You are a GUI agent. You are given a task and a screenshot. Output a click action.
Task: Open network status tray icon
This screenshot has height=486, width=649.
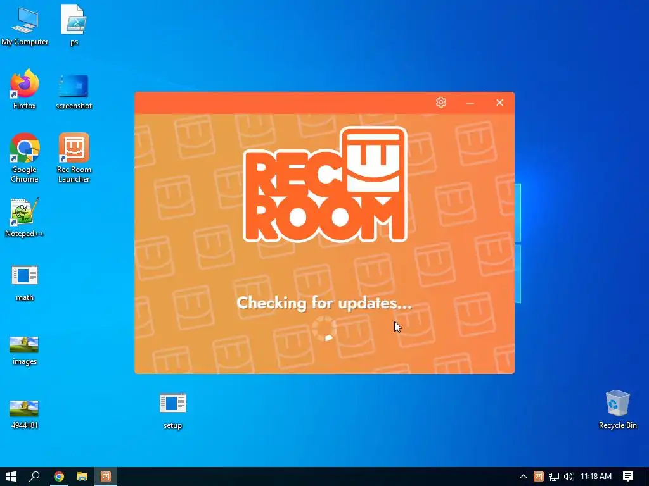click(554, 477)
